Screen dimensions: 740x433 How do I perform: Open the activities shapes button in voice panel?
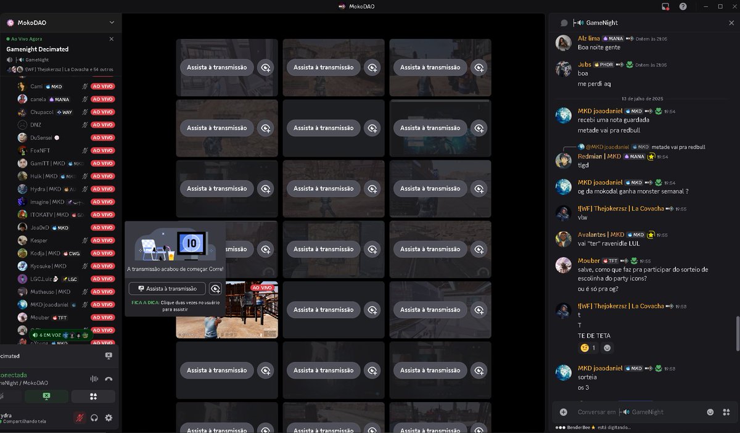click(x=94, y=396)
